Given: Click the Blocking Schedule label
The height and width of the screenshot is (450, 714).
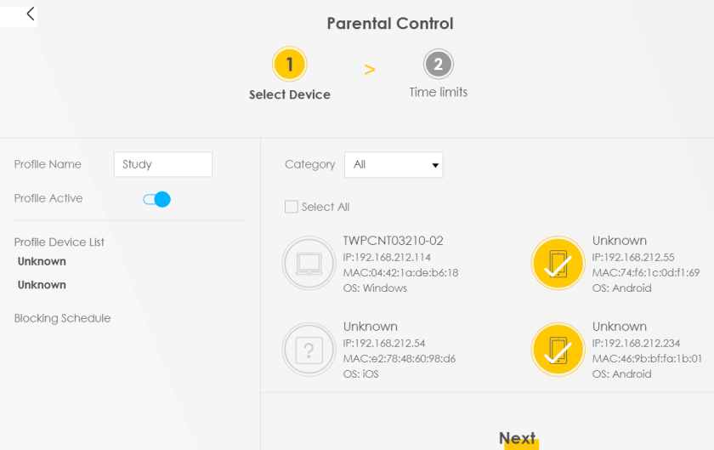Looking at the screenshot, I should point(62,318).
